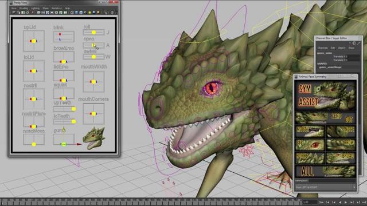The image size is (367, 206).
Task: Click the current frame field in timeline
Action: [x=310, y=202]
